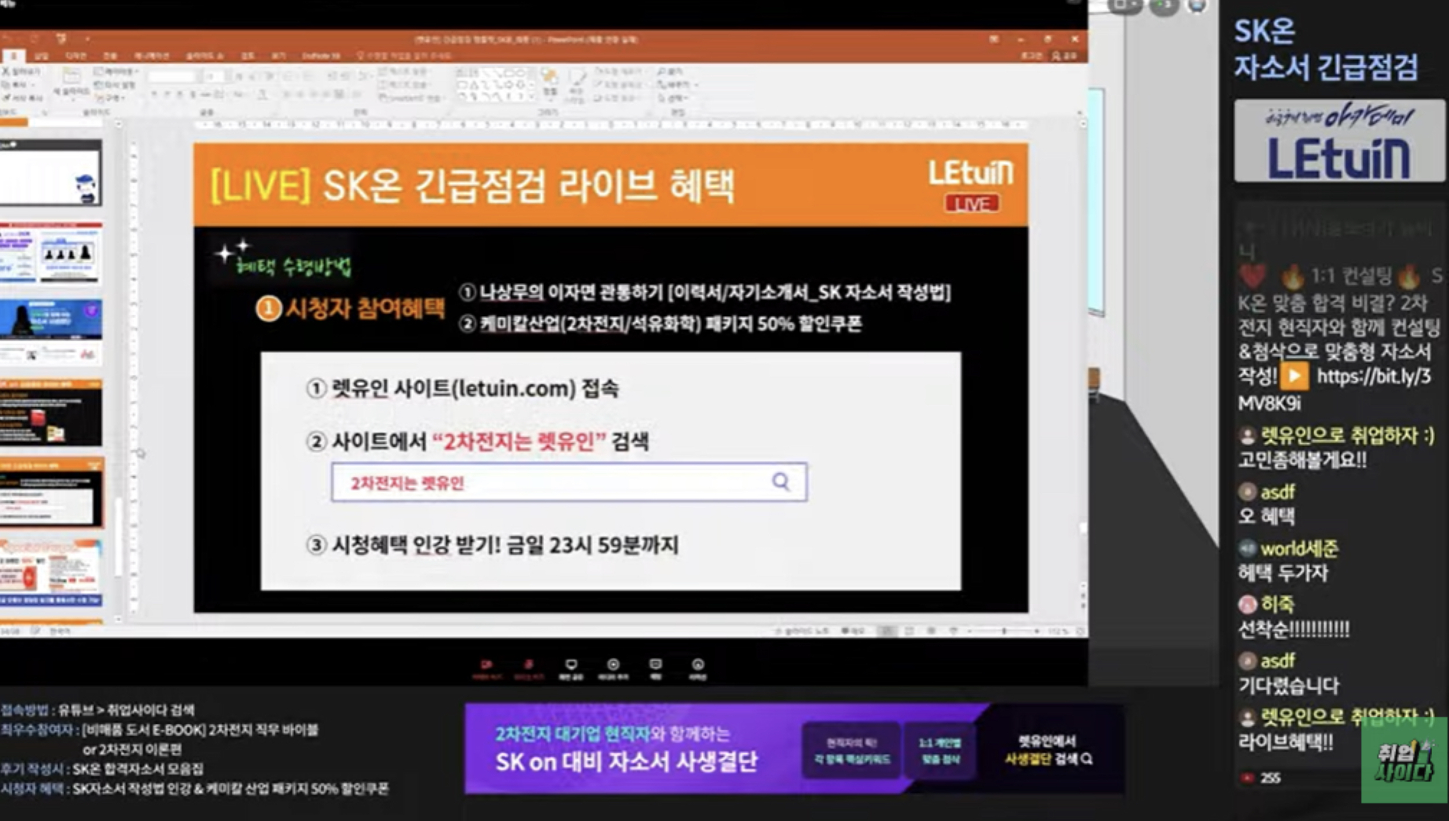Switch to the View ribbon tab

click(278, 56)
